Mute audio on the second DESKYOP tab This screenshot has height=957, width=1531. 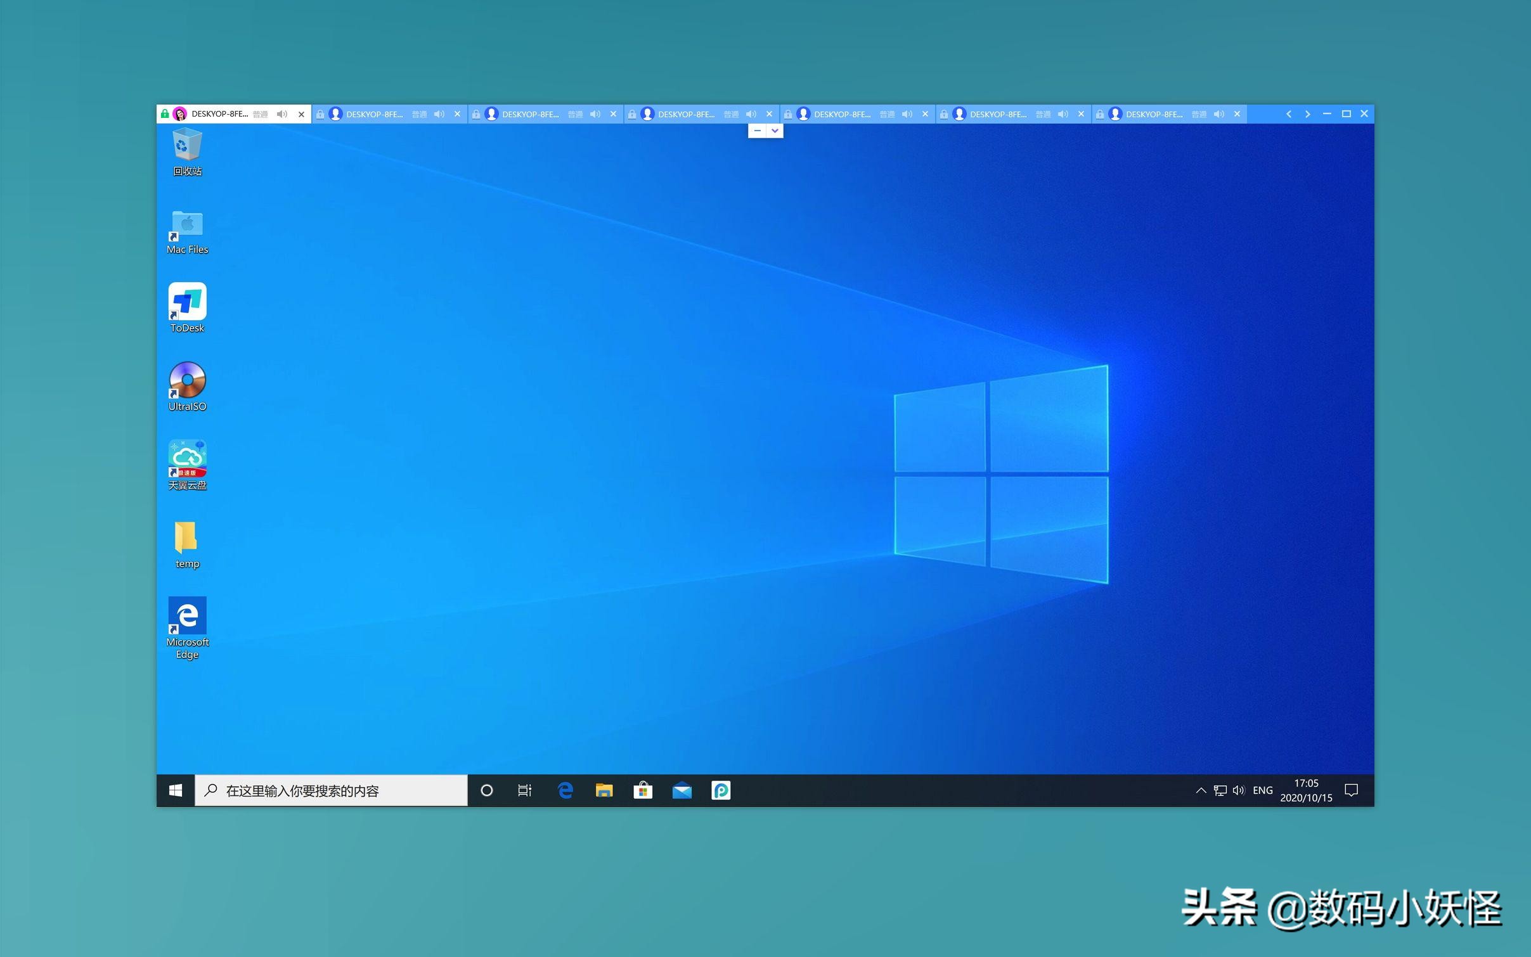tap(439, 114)
